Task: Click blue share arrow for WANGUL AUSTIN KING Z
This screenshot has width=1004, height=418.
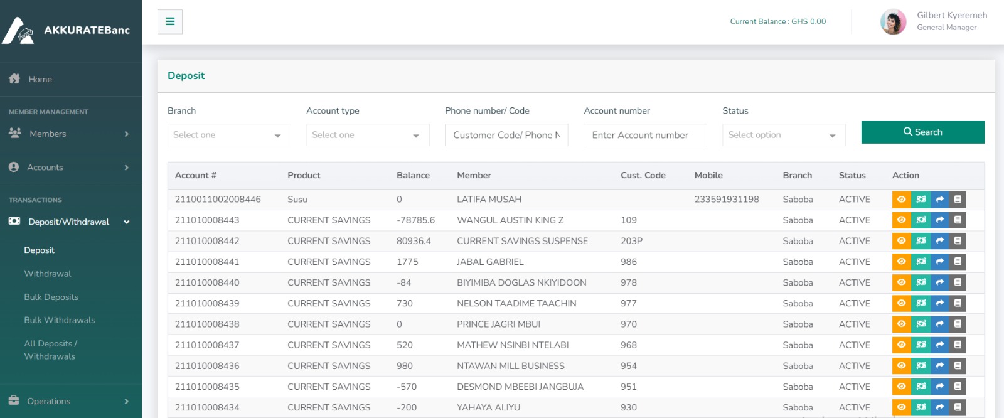Action: click(x=939, y=220)
